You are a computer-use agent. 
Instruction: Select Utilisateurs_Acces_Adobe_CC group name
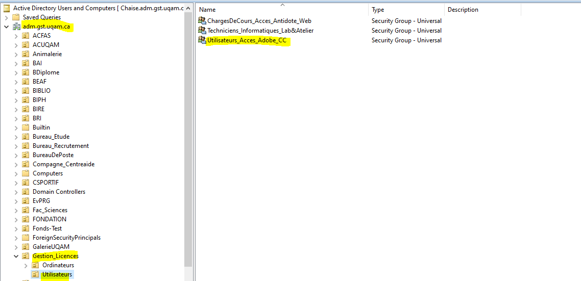coord(247,40)
